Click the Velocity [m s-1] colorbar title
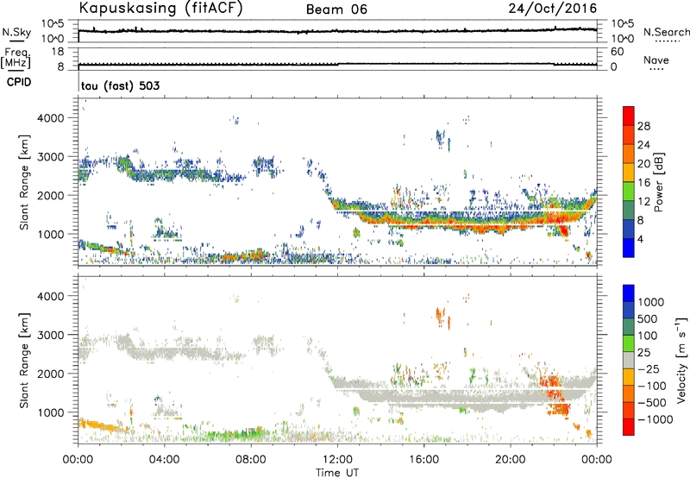This screenshot has width=690, height=478. [681, 360]
